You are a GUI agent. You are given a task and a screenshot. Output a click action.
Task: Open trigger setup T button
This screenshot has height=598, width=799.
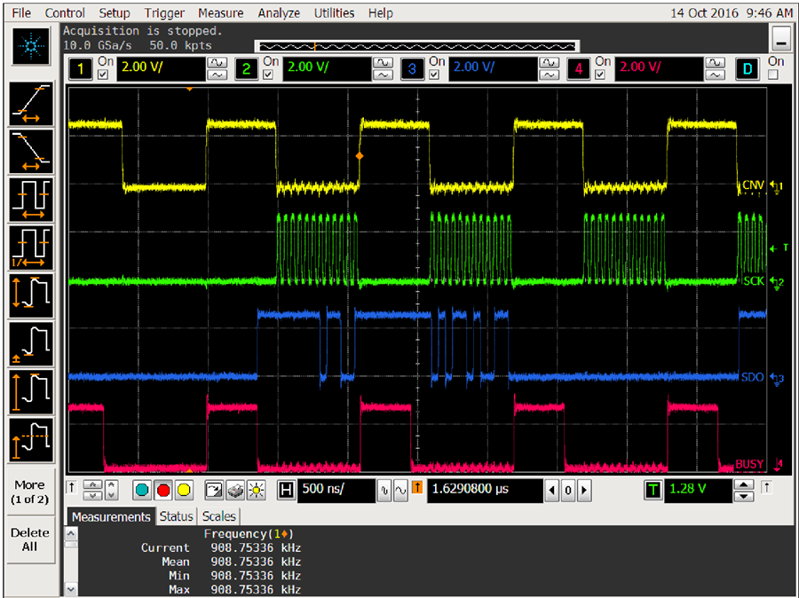[x=653, y=490]
